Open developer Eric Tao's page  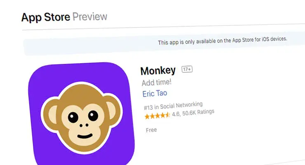pos(155,94)
